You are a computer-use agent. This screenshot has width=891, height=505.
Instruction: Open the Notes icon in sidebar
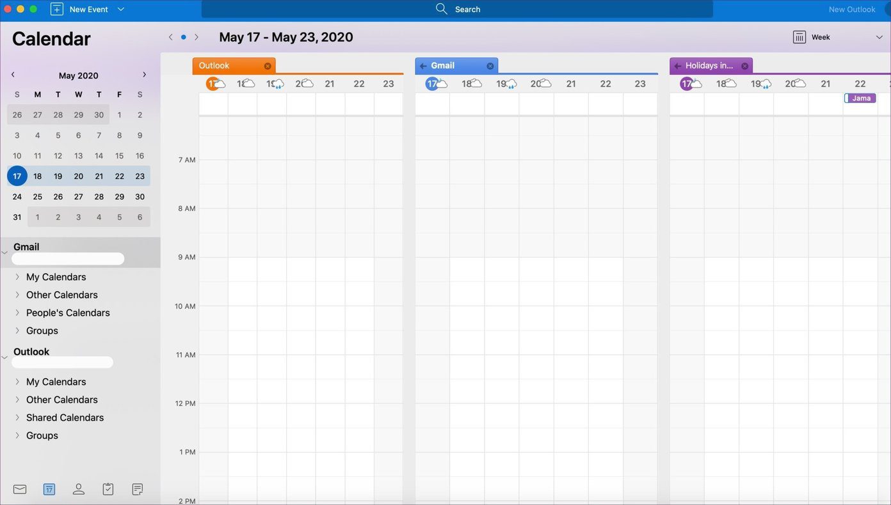click(138, 489)
